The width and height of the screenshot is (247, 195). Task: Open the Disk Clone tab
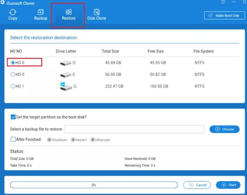click(x=97, y=15)
